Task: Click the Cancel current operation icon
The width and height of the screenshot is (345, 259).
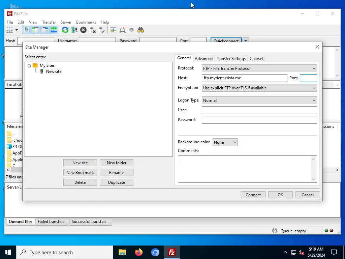Action: pos(84,30)
